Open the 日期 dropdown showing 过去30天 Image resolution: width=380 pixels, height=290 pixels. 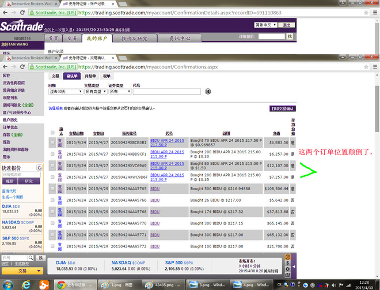(x=66, y=91)
